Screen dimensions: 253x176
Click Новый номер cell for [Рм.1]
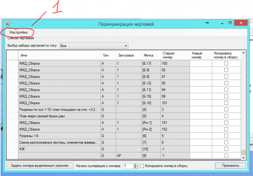(201, 123)
